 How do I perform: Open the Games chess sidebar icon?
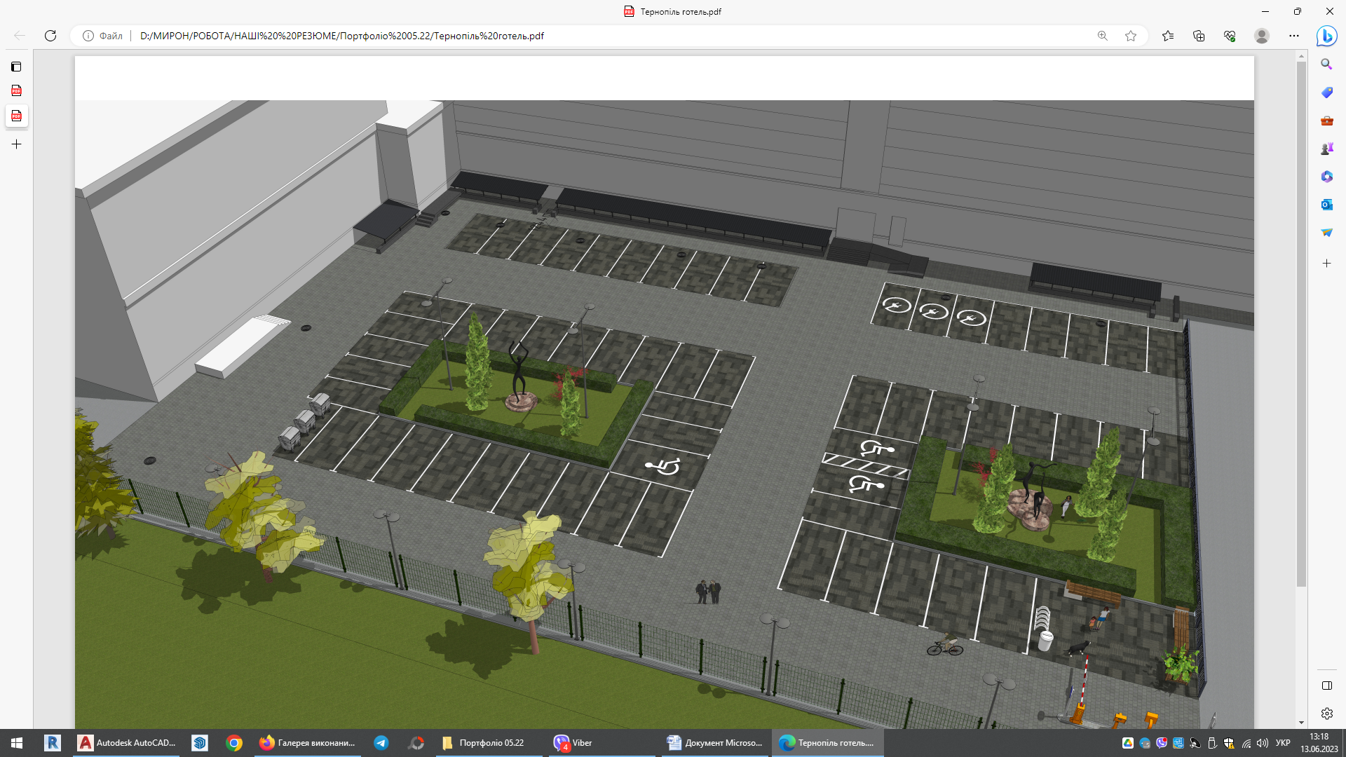tap(1326, 149)
